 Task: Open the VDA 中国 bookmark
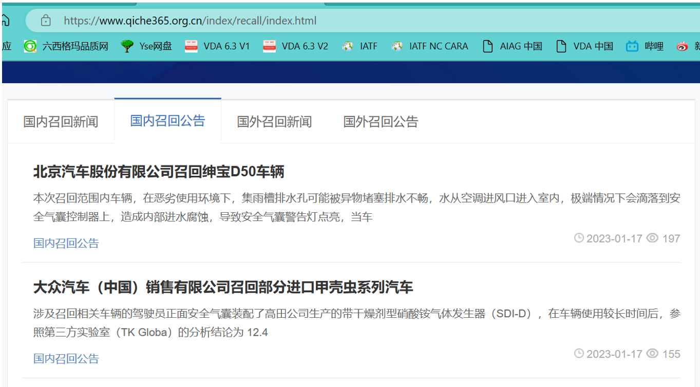tap(585, 46)
